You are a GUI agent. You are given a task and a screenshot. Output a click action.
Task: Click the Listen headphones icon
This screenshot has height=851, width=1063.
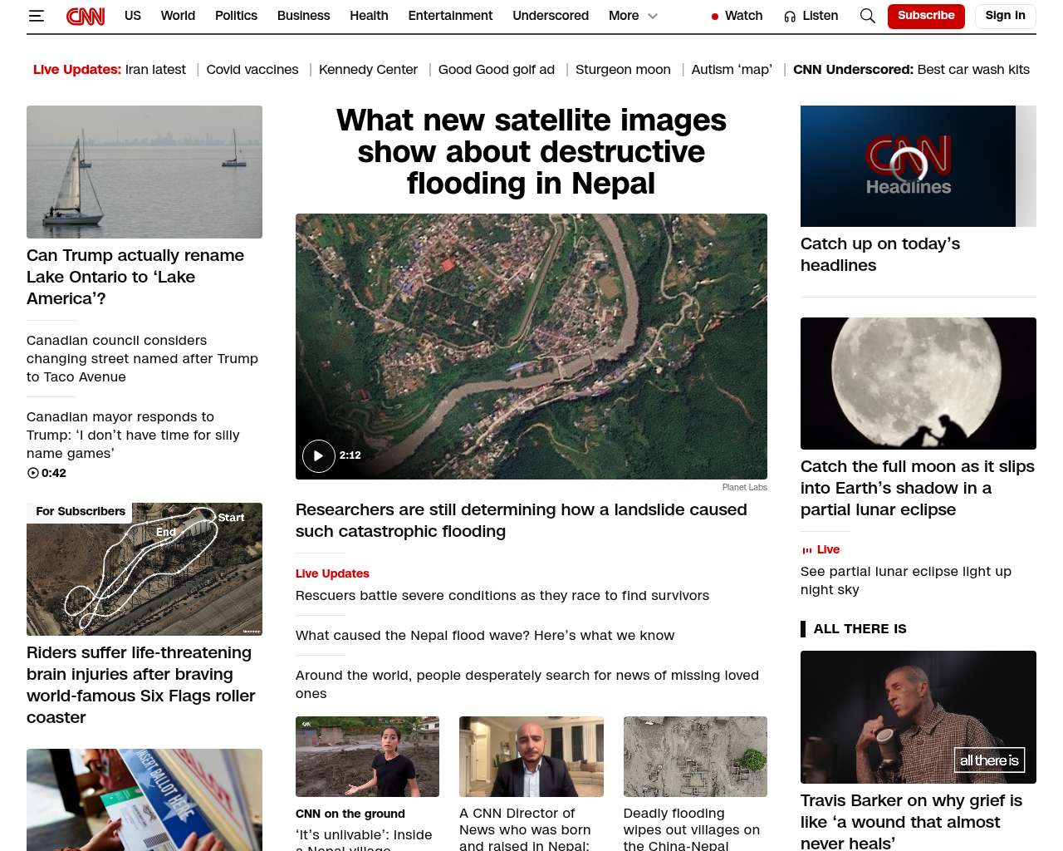click(x=790, y=16)
